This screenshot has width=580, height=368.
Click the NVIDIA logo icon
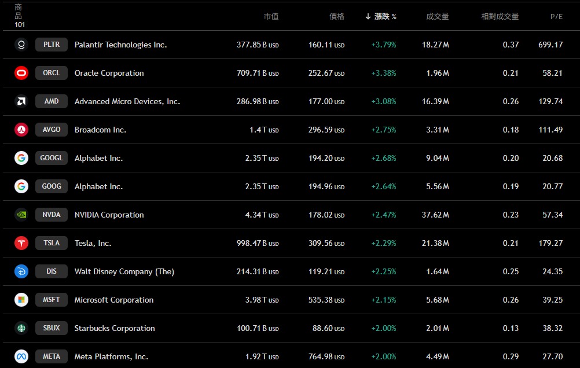21,215
